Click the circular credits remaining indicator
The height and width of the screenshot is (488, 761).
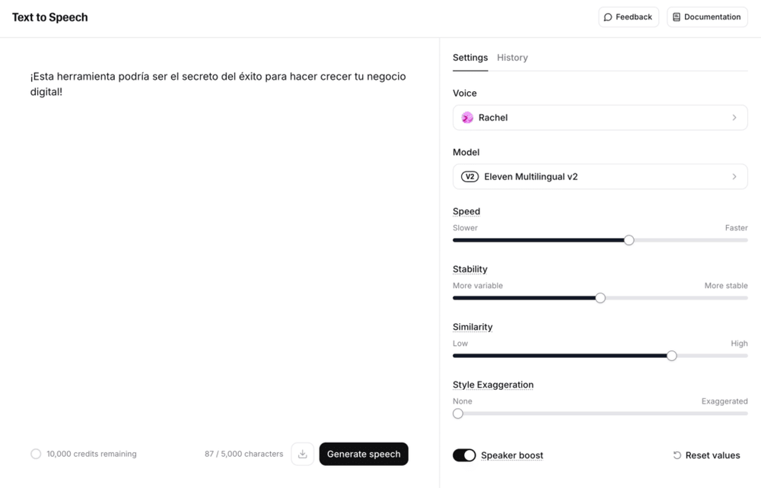tap(36, 454)
